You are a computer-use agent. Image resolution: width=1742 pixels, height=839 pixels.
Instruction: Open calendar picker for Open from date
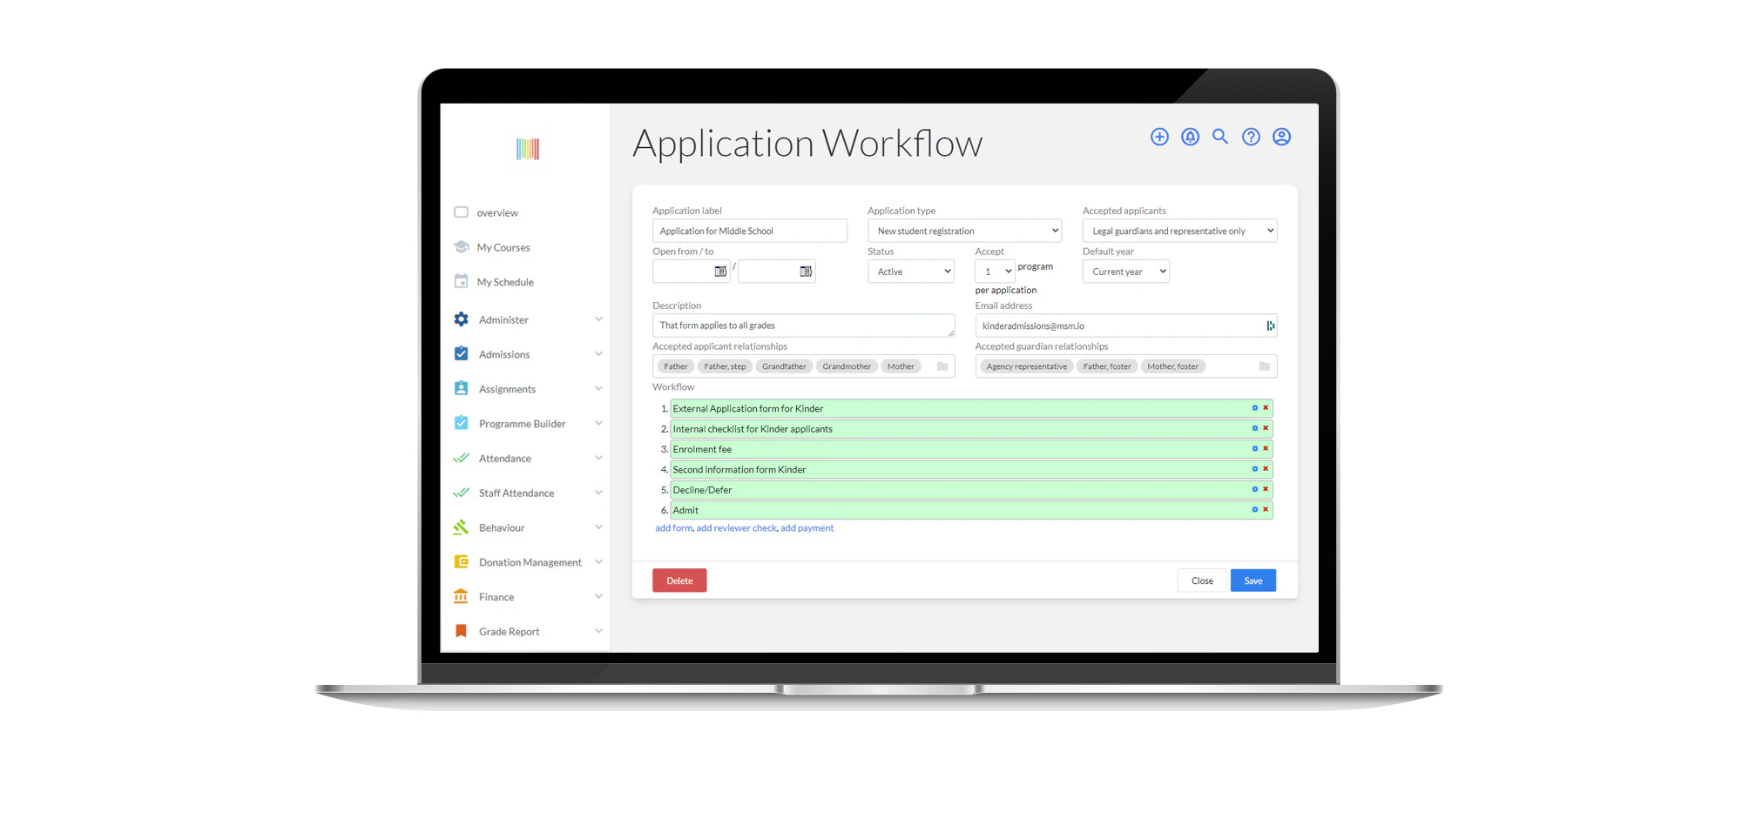click(x=720, y=272)
